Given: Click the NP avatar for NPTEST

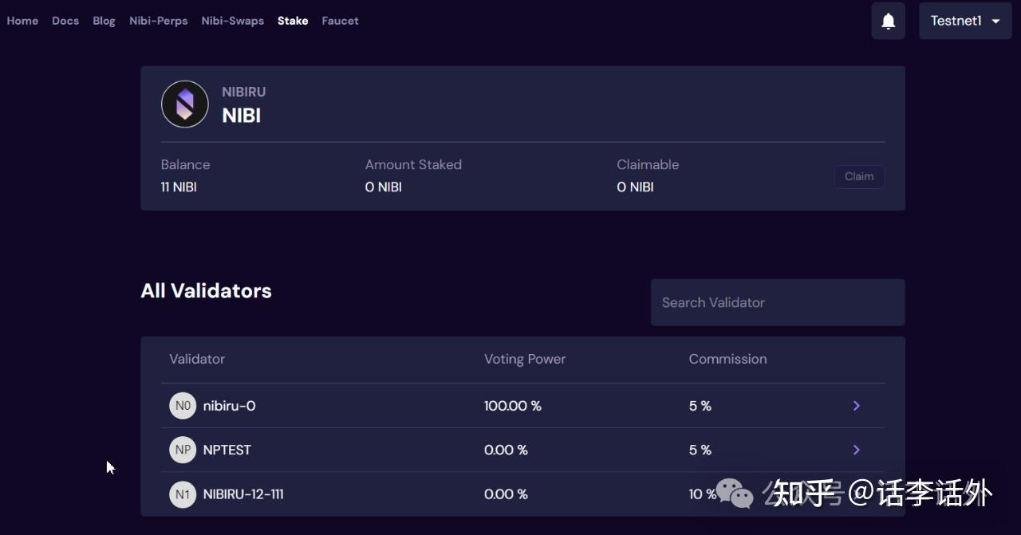Looking at the screenshot, I should point(183,450).
